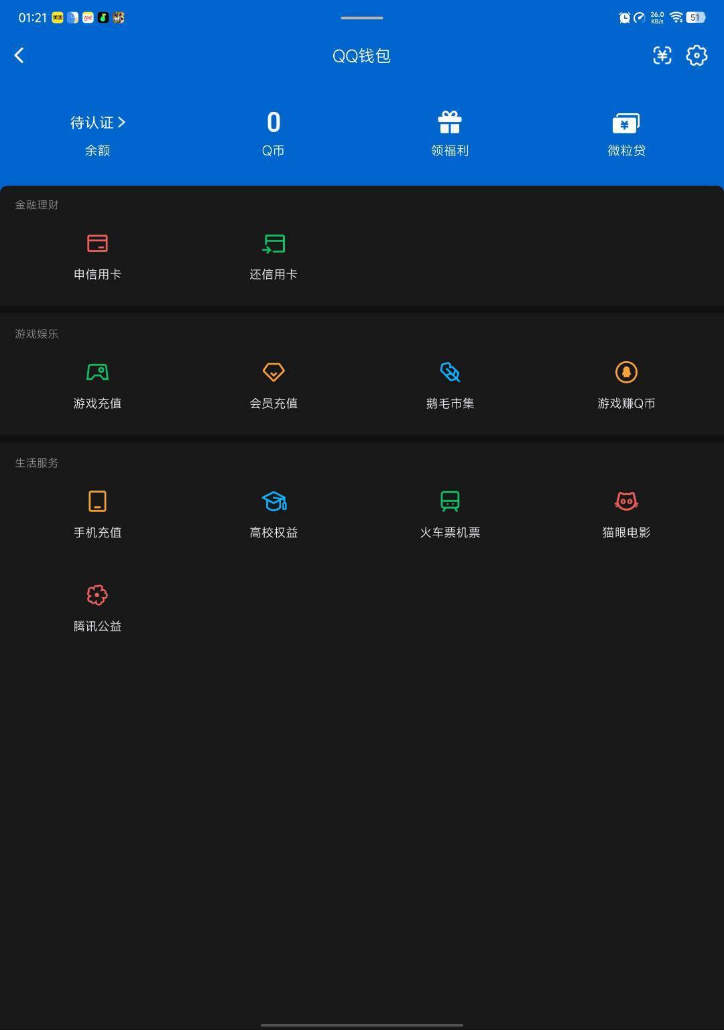The height and width of the screenshot is (1030, 724).
Task: Tap the 火车票机票 label
Action: [450, 533]
